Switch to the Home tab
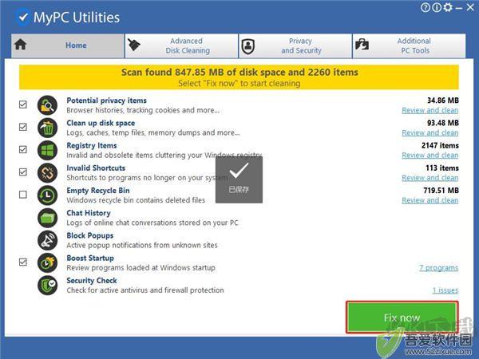479x359 pixels. coord(68,45)
